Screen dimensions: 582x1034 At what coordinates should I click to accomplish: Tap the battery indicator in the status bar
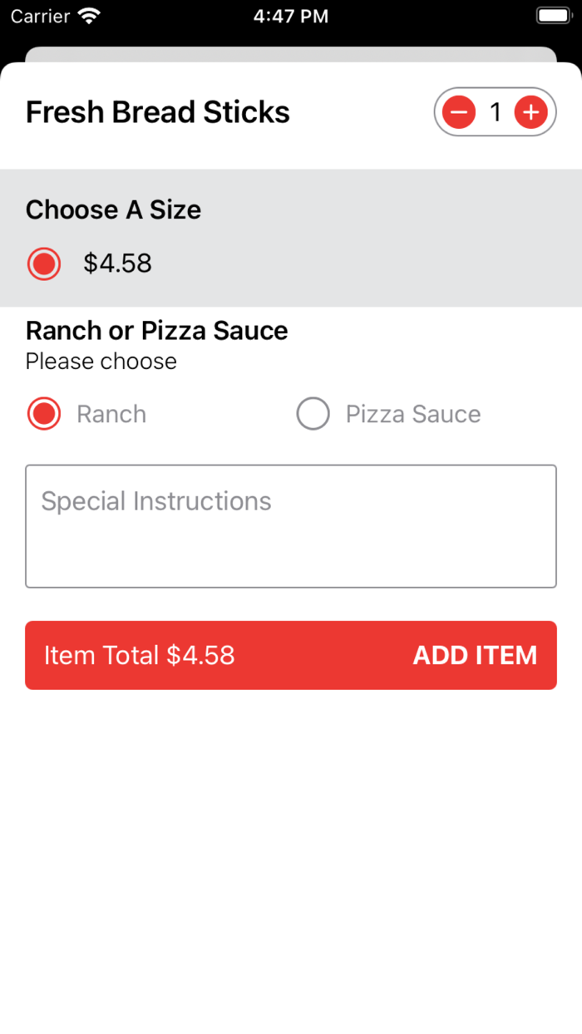click(x=551, y=14)
